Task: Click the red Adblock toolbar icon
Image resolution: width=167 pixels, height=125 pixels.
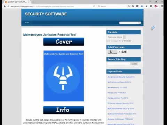Action: tap(156, 6)
